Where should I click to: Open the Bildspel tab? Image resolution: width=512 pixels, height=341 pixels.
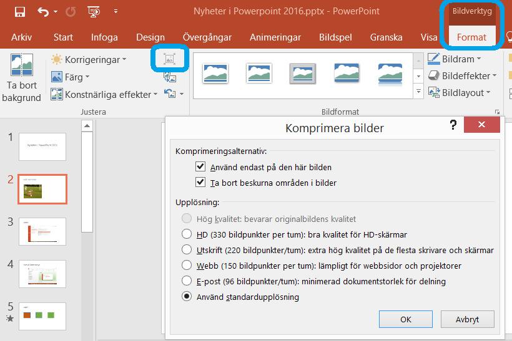coord(335,37)
